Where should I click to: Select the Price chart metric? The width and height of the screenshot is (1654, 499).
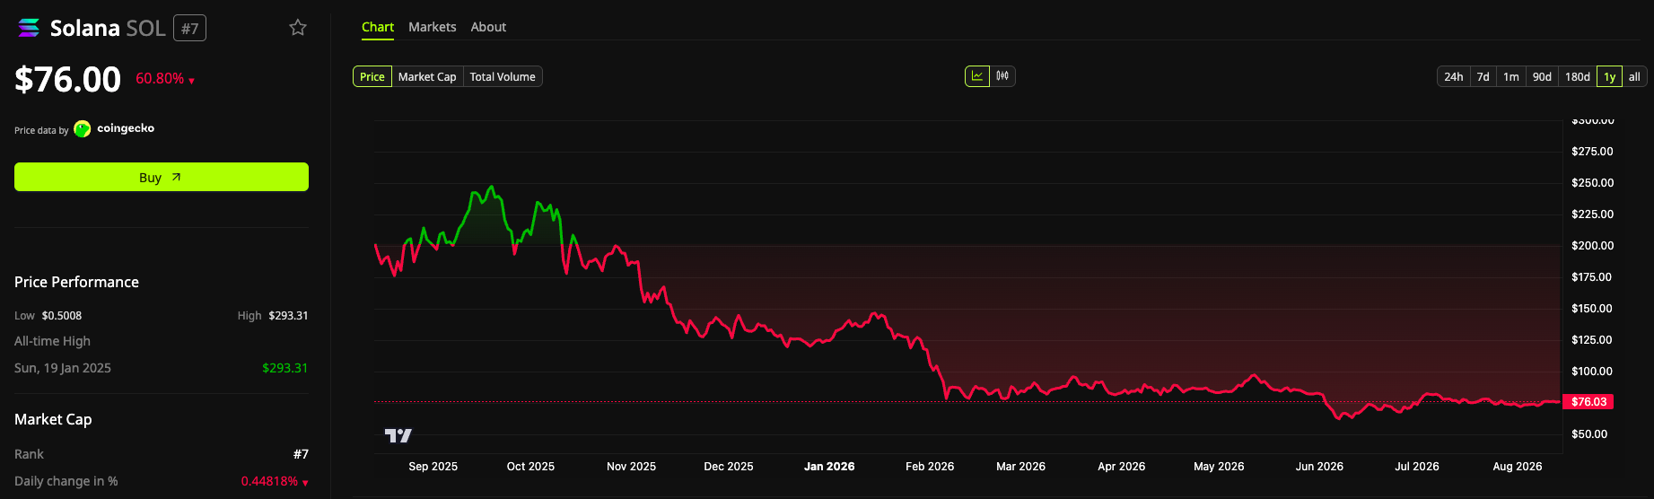pyautogui.click(x=372, y=76)
